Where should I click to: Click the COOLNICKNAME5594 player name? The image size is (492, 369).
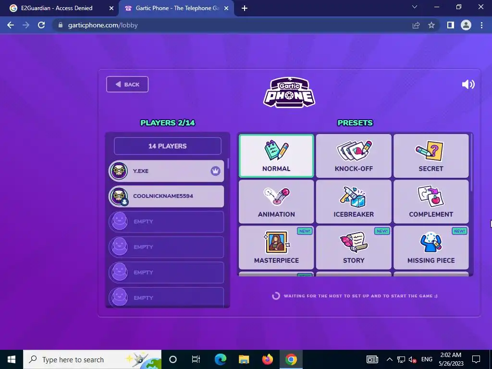[x=163, y=196]
